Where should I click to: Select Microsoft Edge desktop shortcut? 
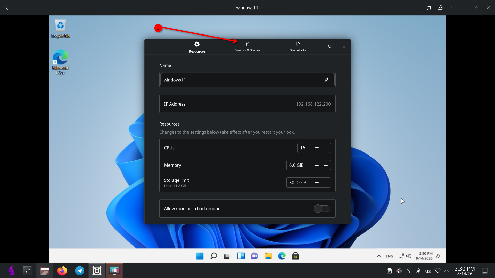60,62
